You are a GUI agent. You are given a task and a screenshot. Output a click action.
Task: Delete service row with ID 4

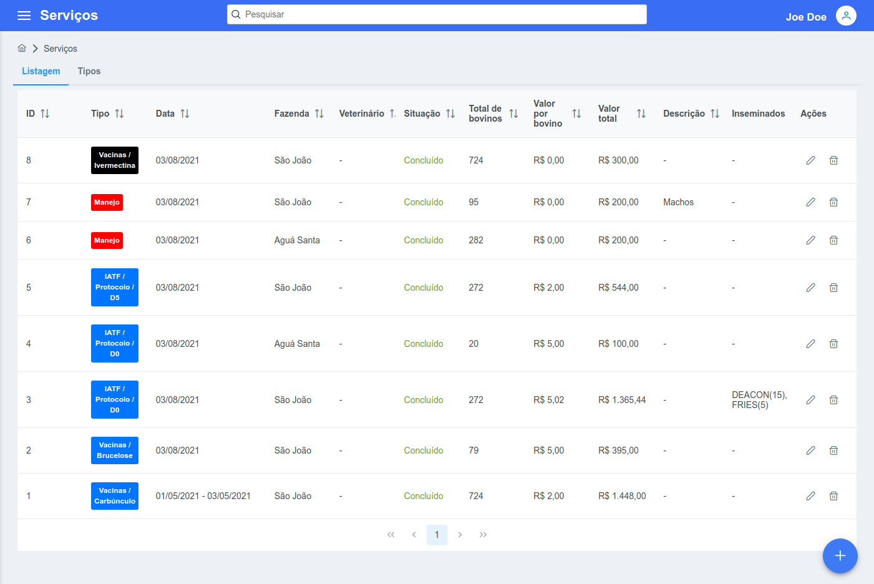click(x=833, y=344)
